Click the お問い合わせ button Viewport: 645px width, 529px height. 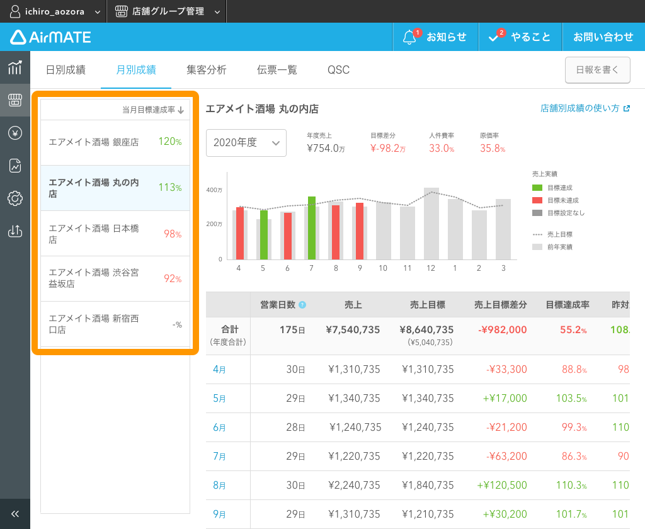point(603,37)
